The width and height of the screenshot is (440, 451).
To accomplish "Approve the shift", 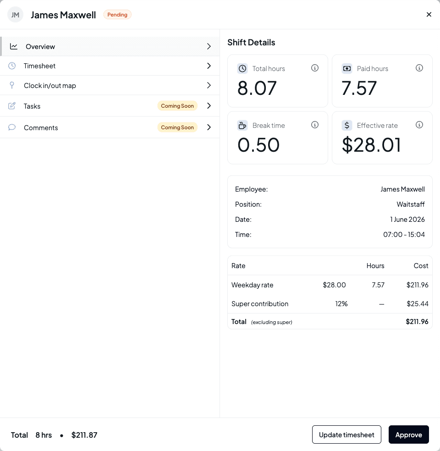I will pos(409,434).
